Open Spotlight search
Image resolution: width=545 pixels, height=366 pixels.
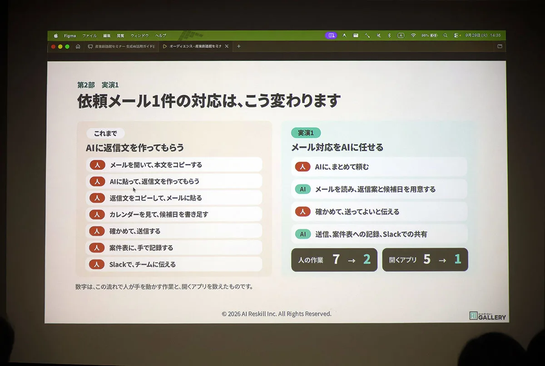[x=445, y=35]
